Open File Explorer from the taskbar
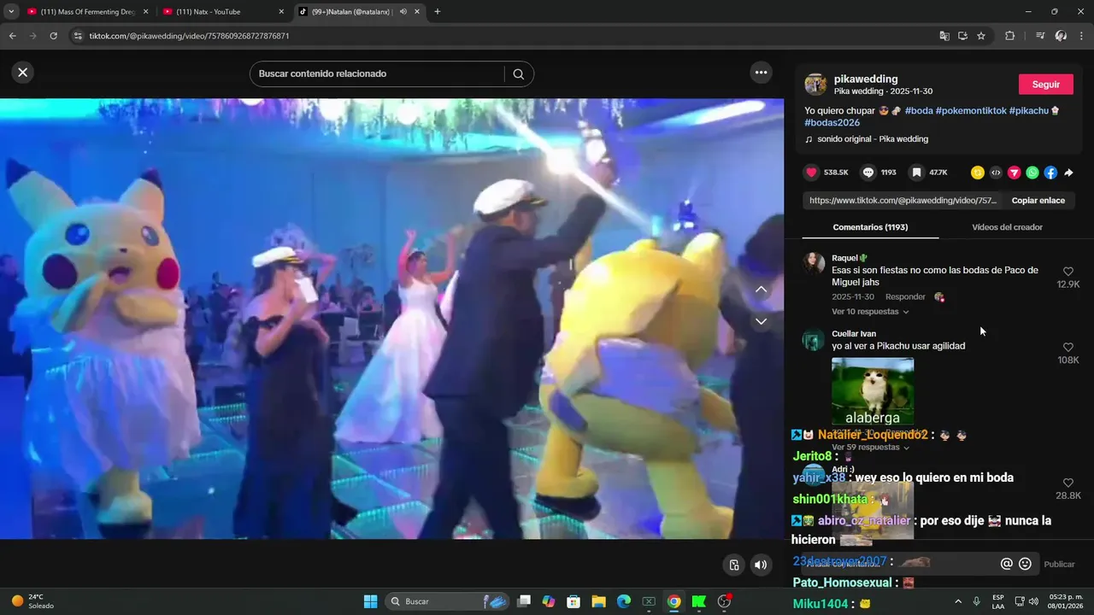 point(598,601)
